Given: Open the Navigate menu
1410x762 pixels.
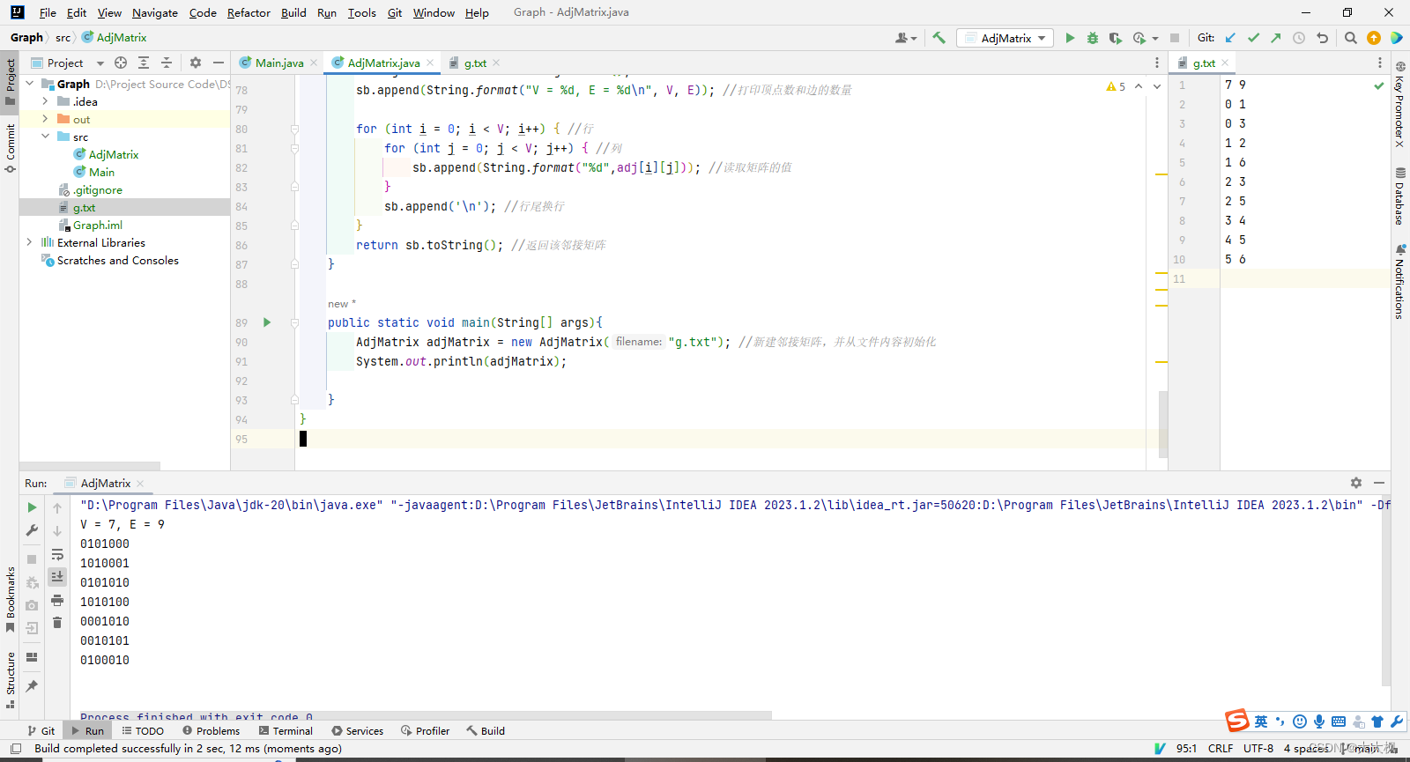Looking at the screenshot, I should point(155,12).
